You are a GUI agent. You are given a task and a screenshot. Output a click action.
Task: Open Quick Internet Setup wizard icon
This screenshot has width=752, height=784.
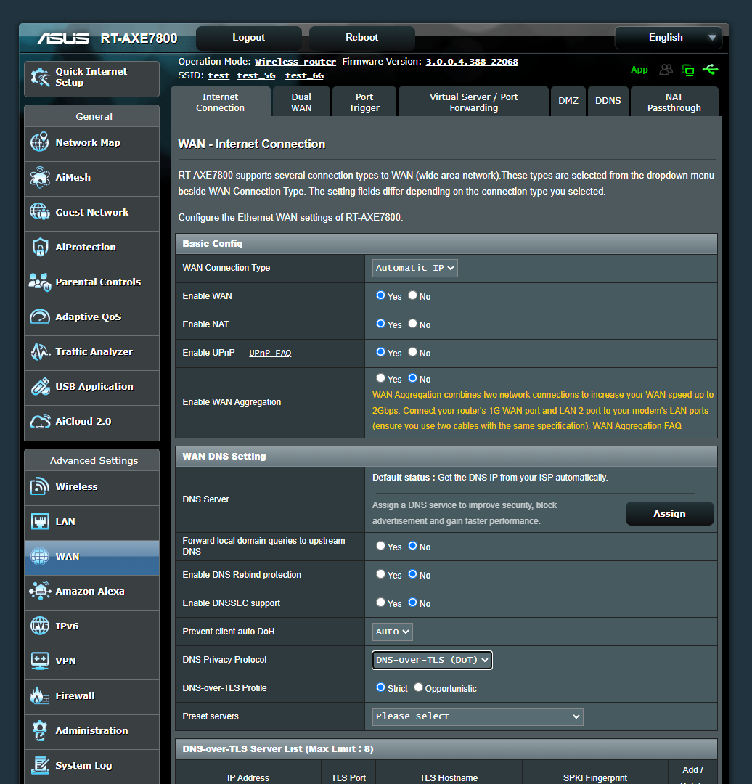tap(40, 77)
